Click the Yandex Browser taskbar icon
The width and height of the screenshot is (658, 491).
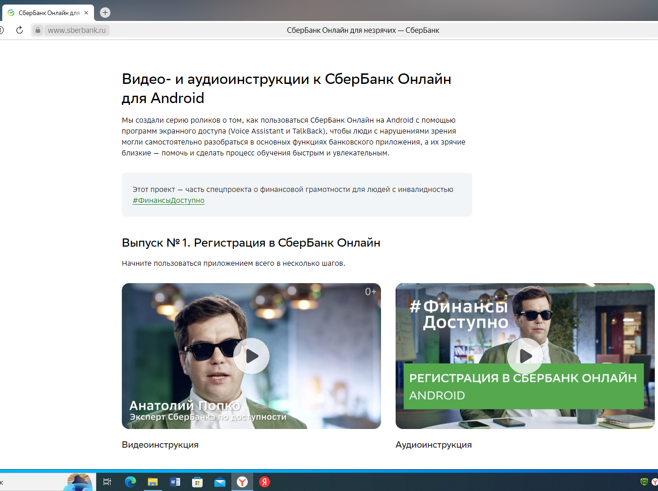pyautogui.click(x=242, y=482)
